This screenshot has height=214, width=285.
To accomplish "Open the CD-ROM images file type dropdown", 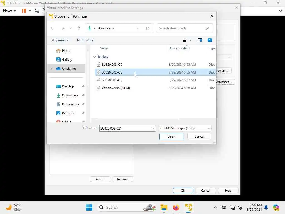I will (x=185, y=128).
